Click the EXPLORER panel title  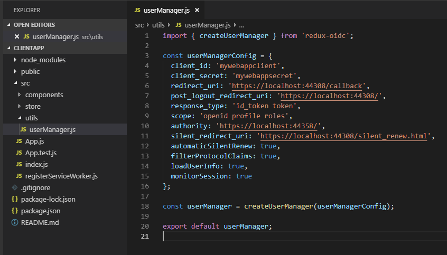27,10
